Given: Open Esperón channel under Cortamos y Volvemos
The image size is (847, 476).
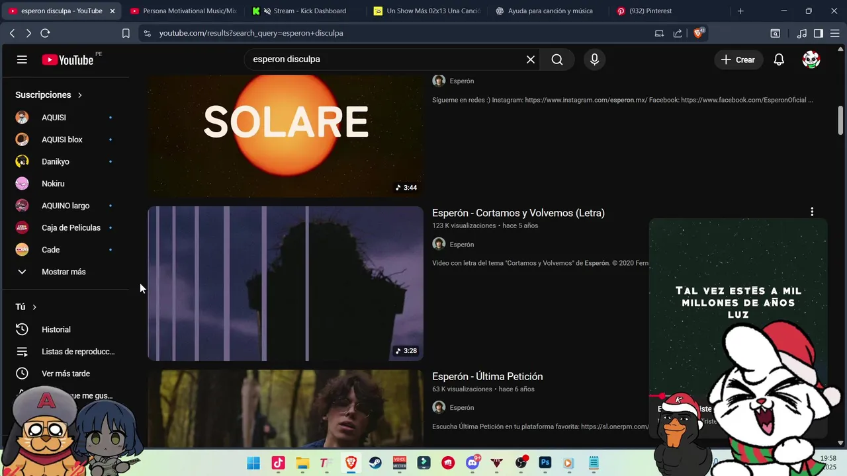Looking at the screenshot, I should [x=462, y=245].
